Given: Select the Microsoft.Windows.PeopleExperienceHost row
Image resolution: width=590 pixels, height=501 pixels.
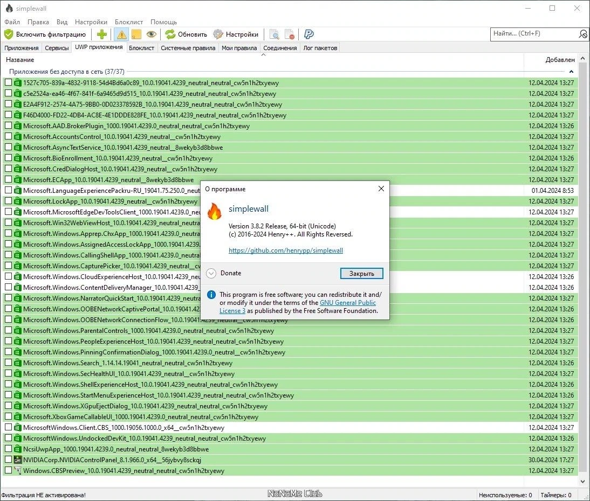Looking at the screenshot, I should point(290,341).
